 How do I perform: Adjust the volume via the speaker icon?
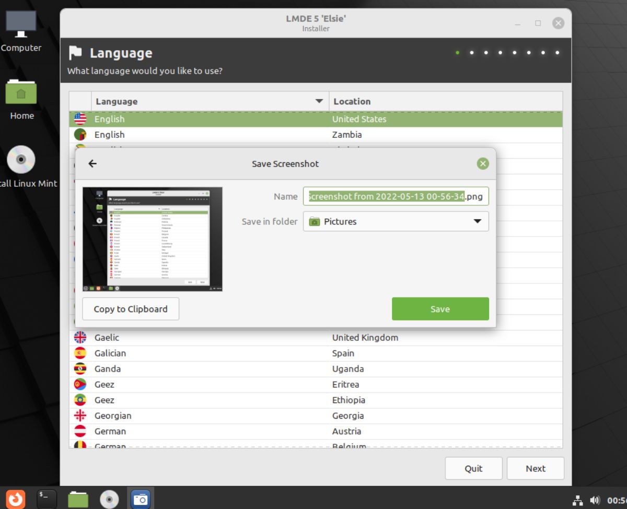tap(596, 499)
